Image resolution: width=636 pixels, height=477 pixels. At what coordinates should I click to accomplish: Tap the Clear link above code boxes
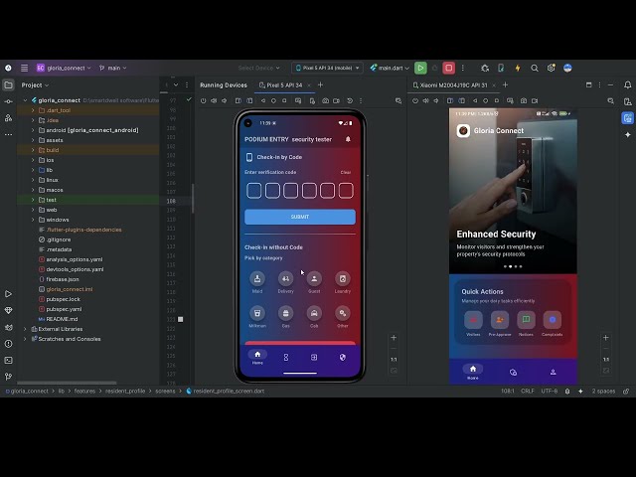pyautogui.click(x=346, y=172)
